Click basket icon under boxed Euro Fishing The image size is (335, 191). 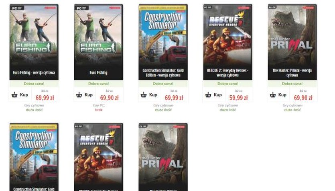click(79, 94)
